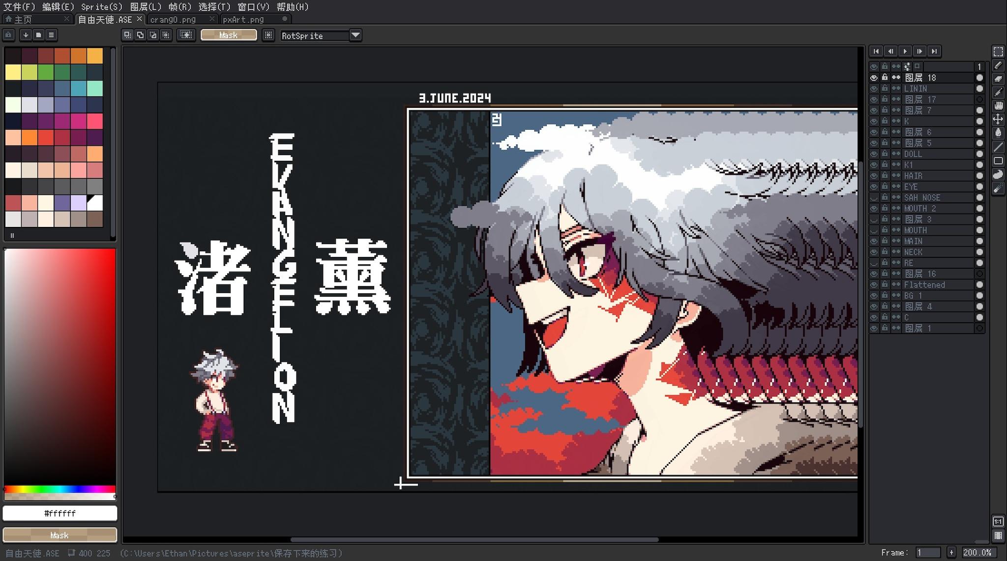Lock layer 图层 18 via lock icon
This screenshot has height=561, width=1007.
[x=885, y=78]
